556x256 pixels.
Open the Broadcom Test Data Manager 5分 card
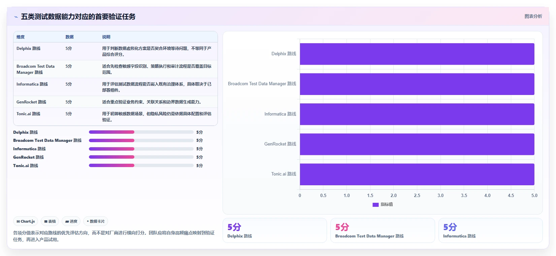(383, 230)
